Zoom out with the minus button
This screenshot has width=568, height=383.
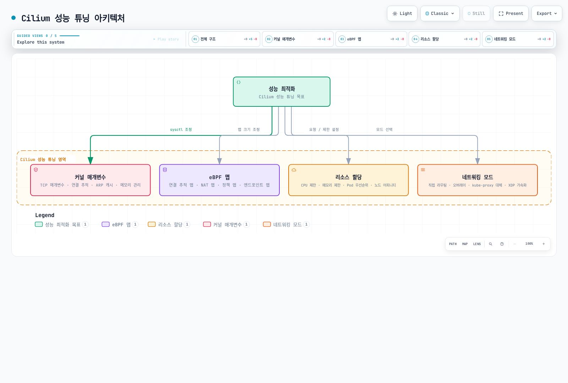(x=515, y=244)
